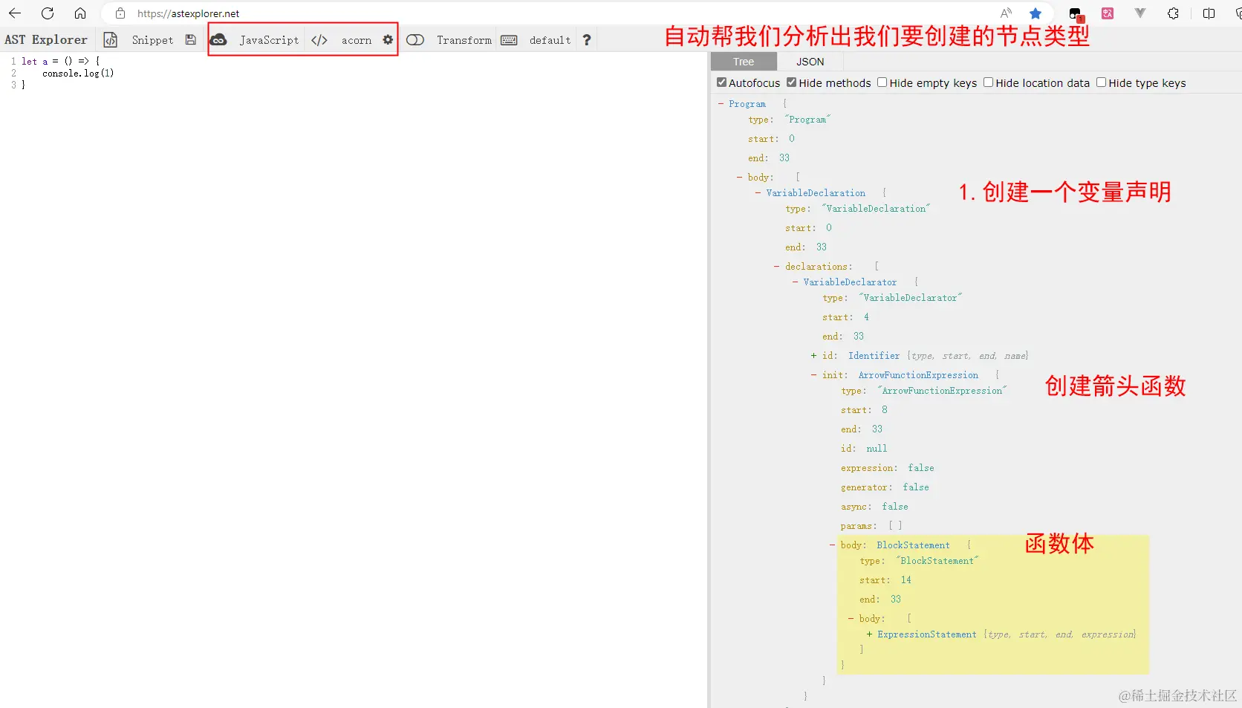Open the split screen browser icon
The image size is (1242, 708).
point(1209,13)
